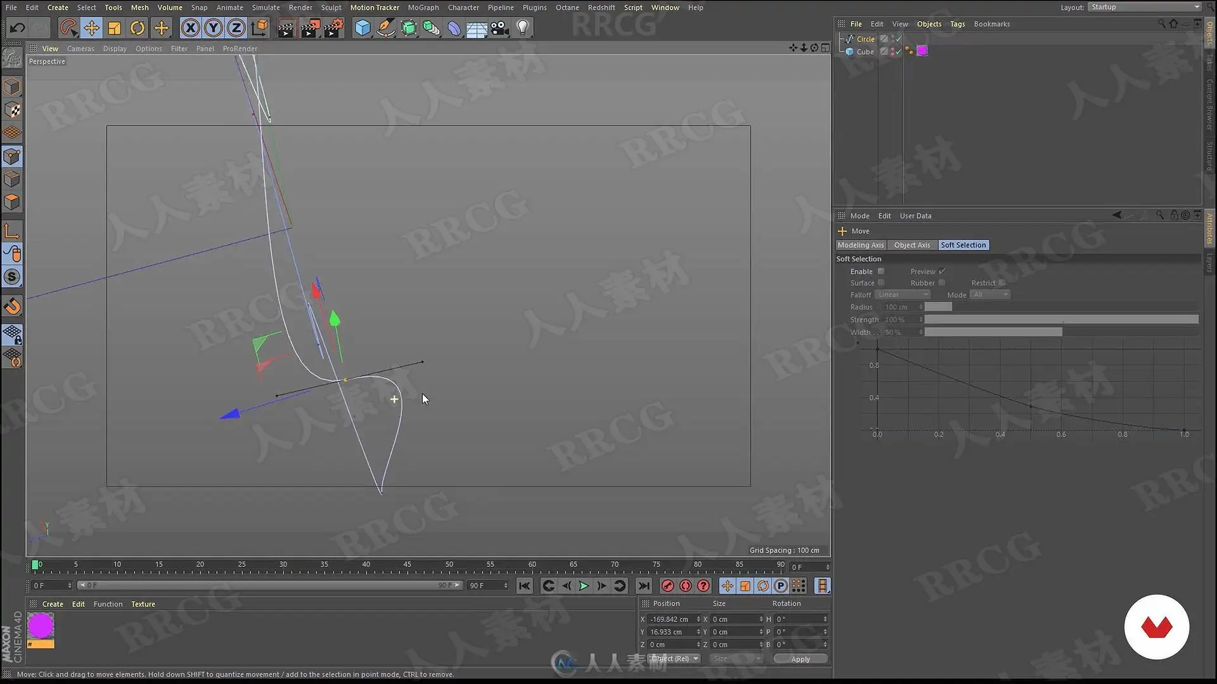This screenshot has height=684, width=1217.
Task: Enable the Soft Selection checkbox
Action: point(880,272)
